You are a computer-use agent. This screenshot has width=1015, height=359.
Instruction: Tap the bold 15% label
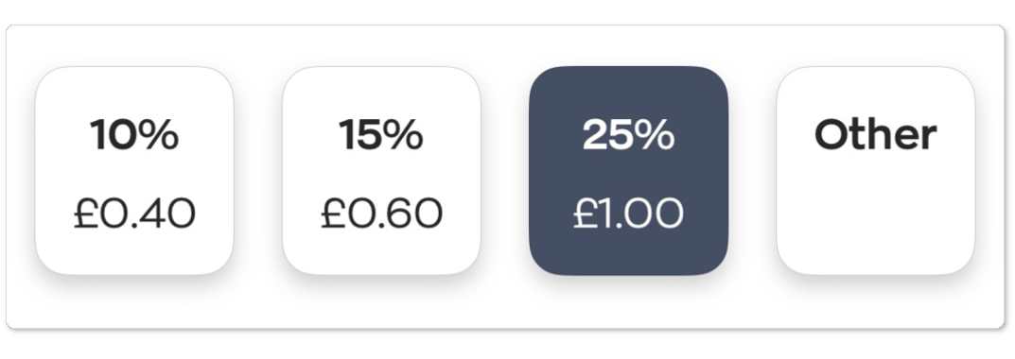pos(380,134)
